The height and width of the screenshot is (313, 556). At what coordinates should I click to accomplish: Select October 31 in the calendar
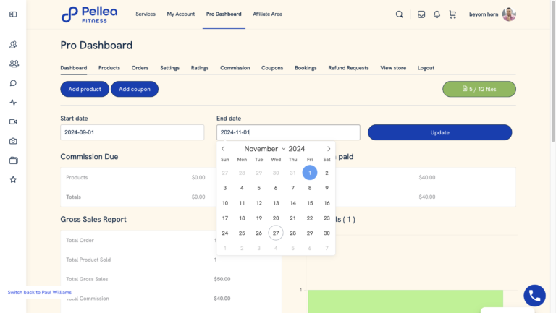292,173
